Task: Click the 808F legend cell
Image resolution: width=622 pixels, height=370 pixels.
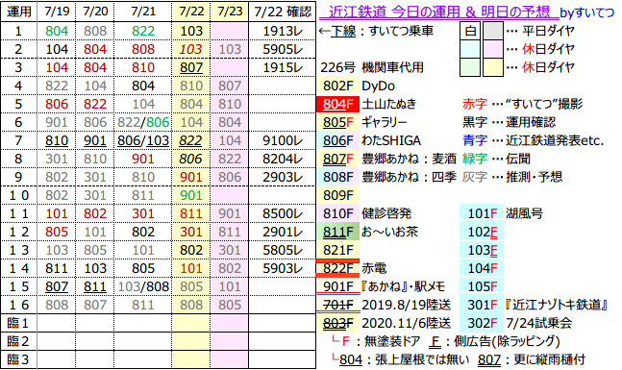Action: (338, 177)
